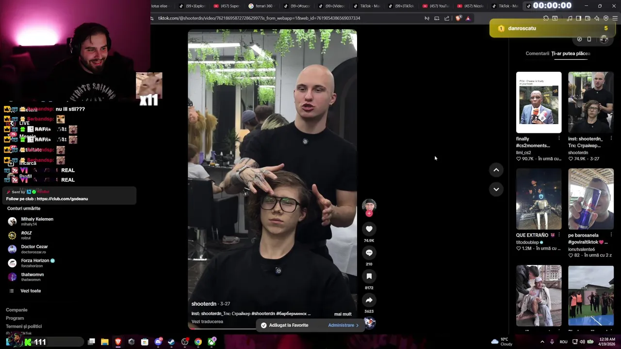Open comments with the speech bubble icon
The image size is (621, 349).
369,253
